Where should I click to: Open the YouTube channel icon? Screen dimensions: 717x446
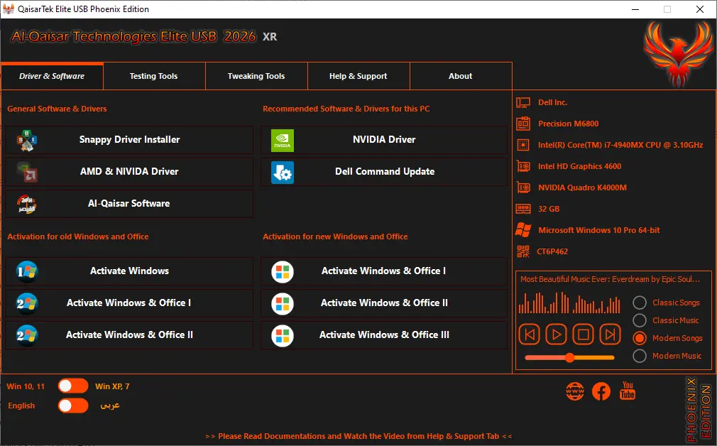tap(628, 391)
